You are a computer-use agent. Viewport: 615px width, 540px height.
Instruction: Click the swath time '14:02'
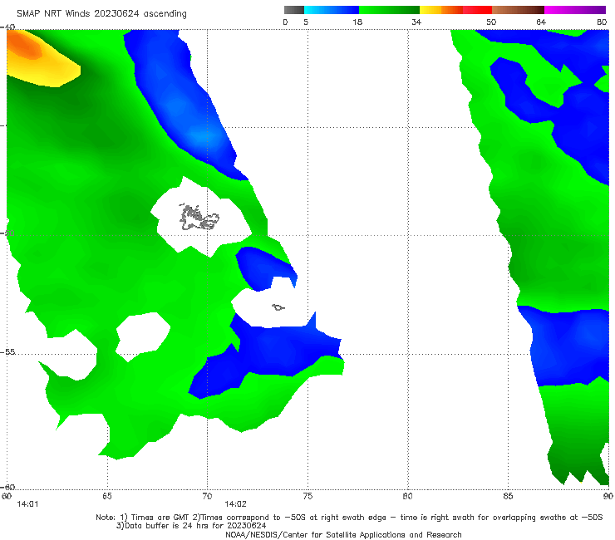click(235, 504)
